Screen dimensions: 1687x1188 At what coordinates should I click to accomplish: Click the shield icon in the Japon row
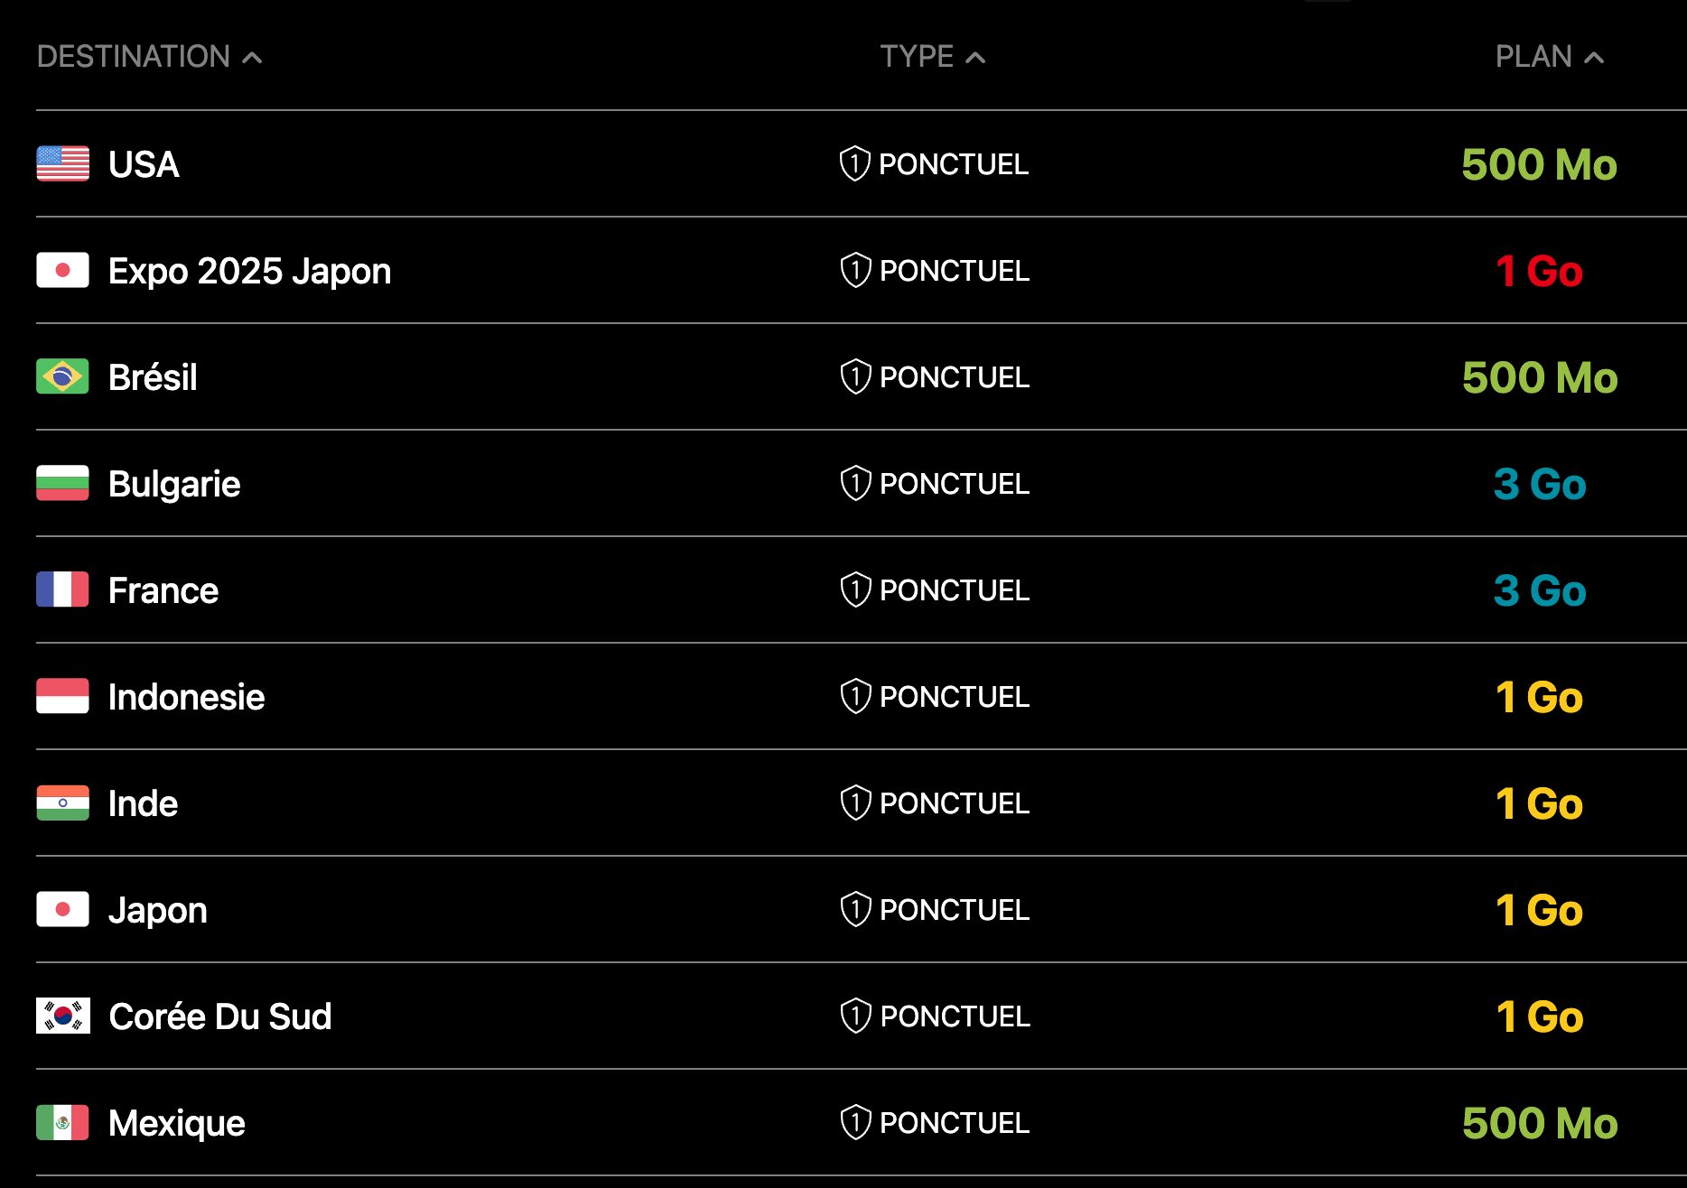point(855,910)
